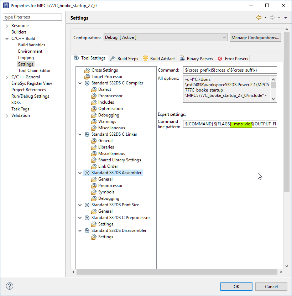292x296 pixels.
Task: Select the SDKs item
Action: [16, 103]
